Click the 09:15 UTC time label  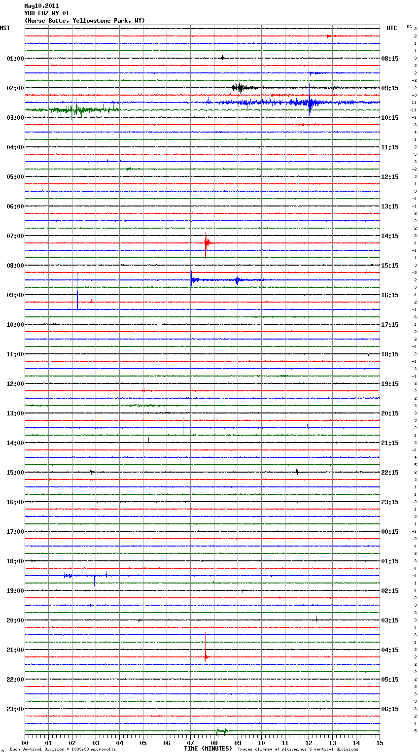390,88
